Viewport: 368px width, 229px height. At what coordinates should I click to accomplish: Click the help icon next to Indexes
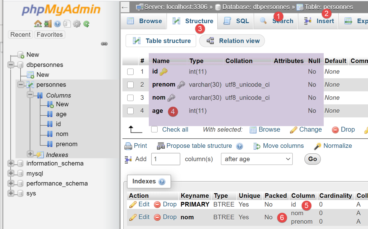[x=162, y=182]
